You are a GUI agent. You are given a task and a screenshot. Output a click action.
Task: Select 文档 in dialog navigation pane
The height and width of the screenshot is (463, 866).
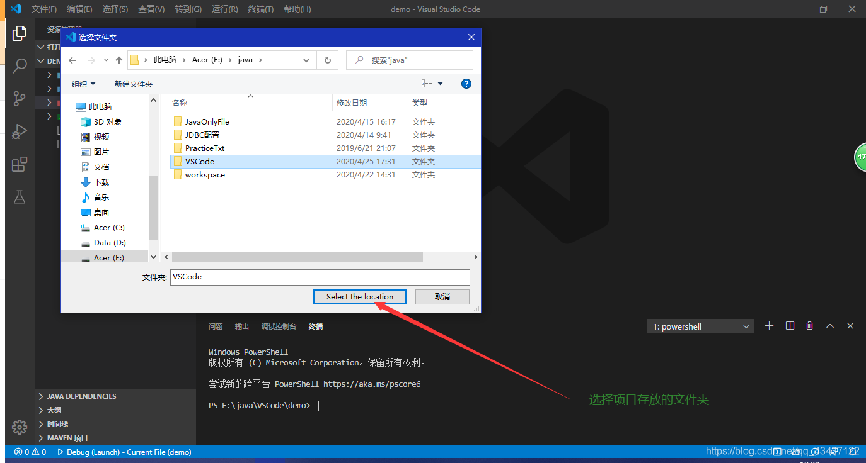(x=95, y=167)
